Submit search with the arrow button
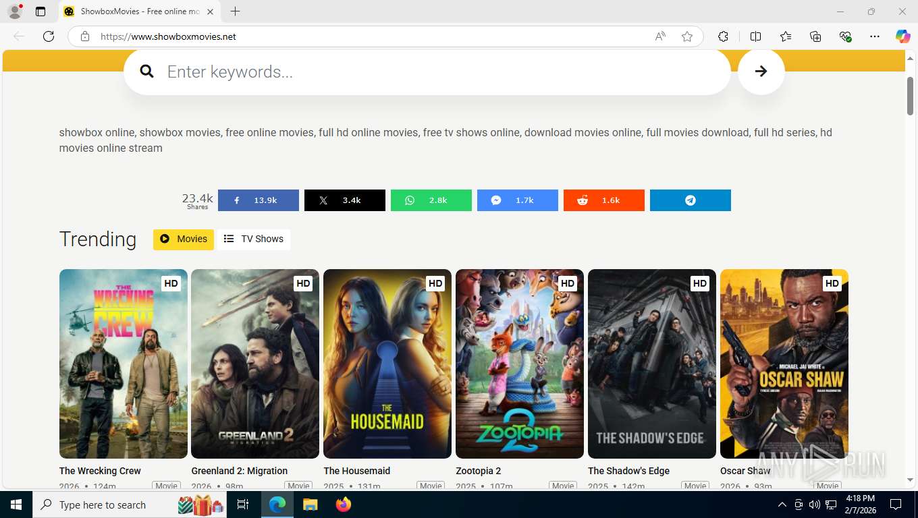The height and width of the screenshot is (518, 918). [761, 71]
